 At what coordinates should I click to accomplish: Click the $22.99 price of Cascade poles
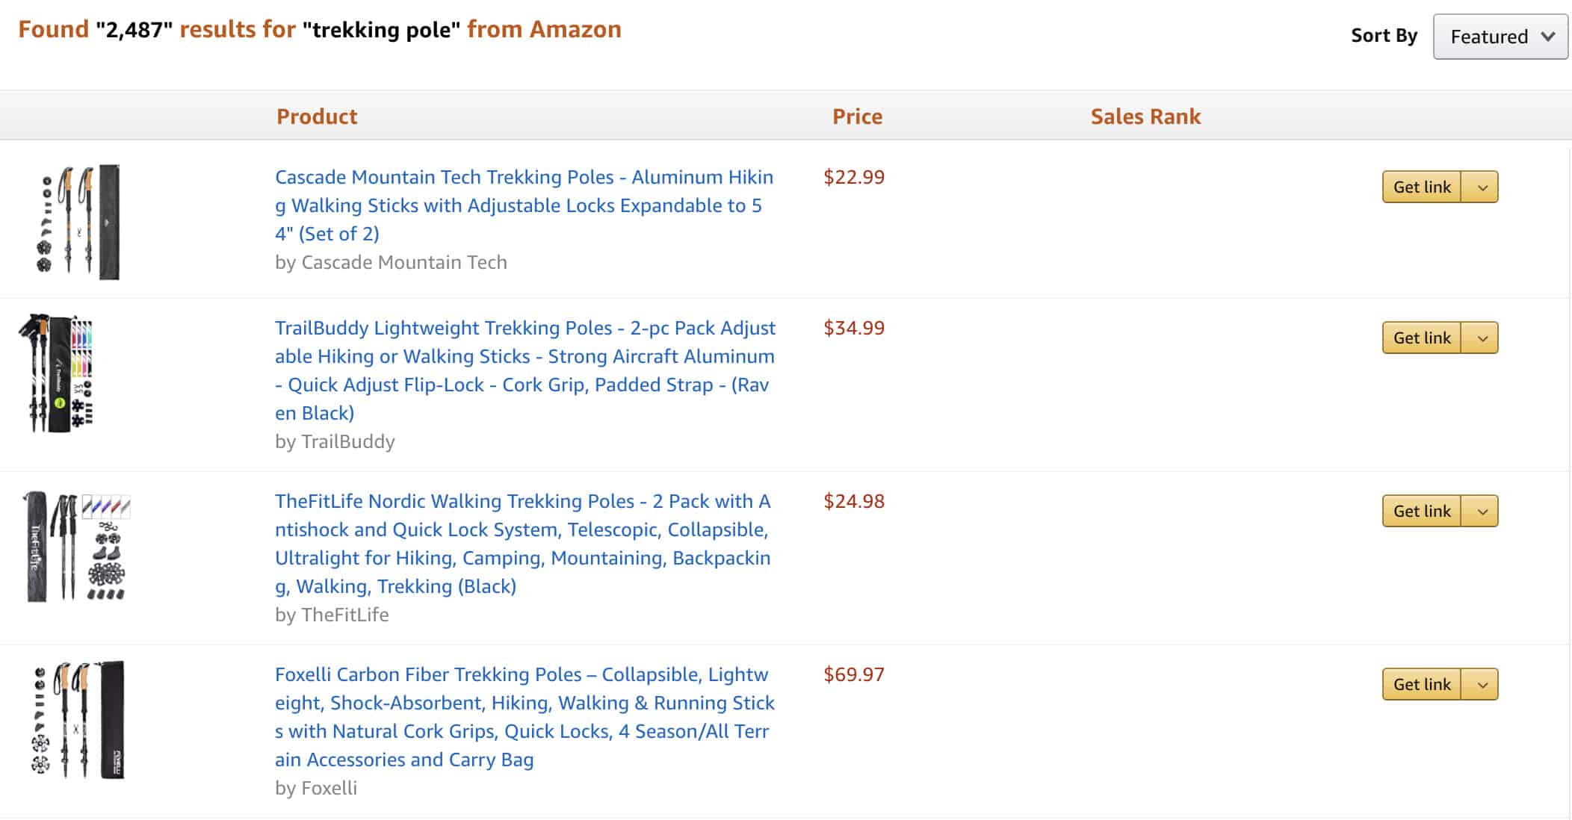click(x=853, y=178)
